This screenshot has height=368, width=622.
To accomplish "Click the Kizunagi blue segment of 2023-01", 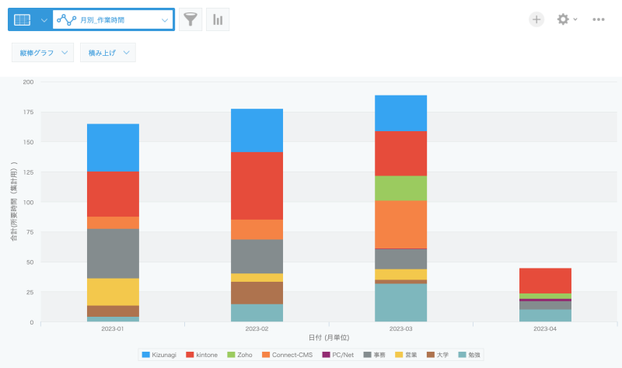I will (x=113, y=148).
